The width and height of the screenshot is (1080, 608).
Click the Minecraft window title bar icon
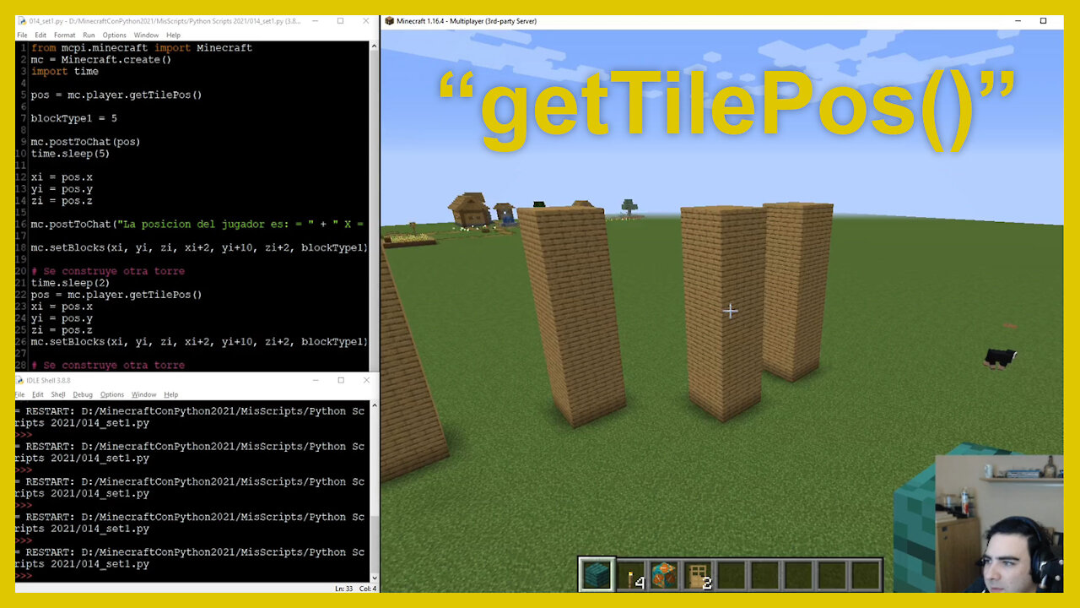[x=389, y=20]
